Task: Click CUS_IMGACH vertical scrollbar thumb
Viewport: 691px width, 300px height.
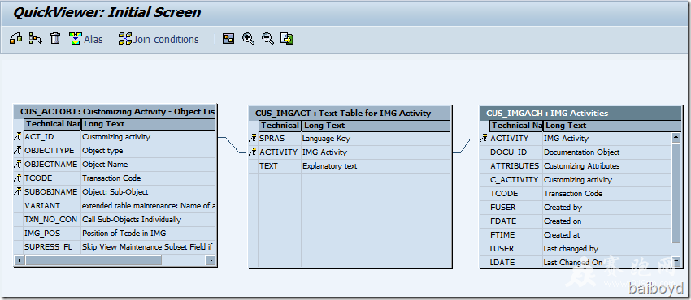Action: tap(676, 192)
